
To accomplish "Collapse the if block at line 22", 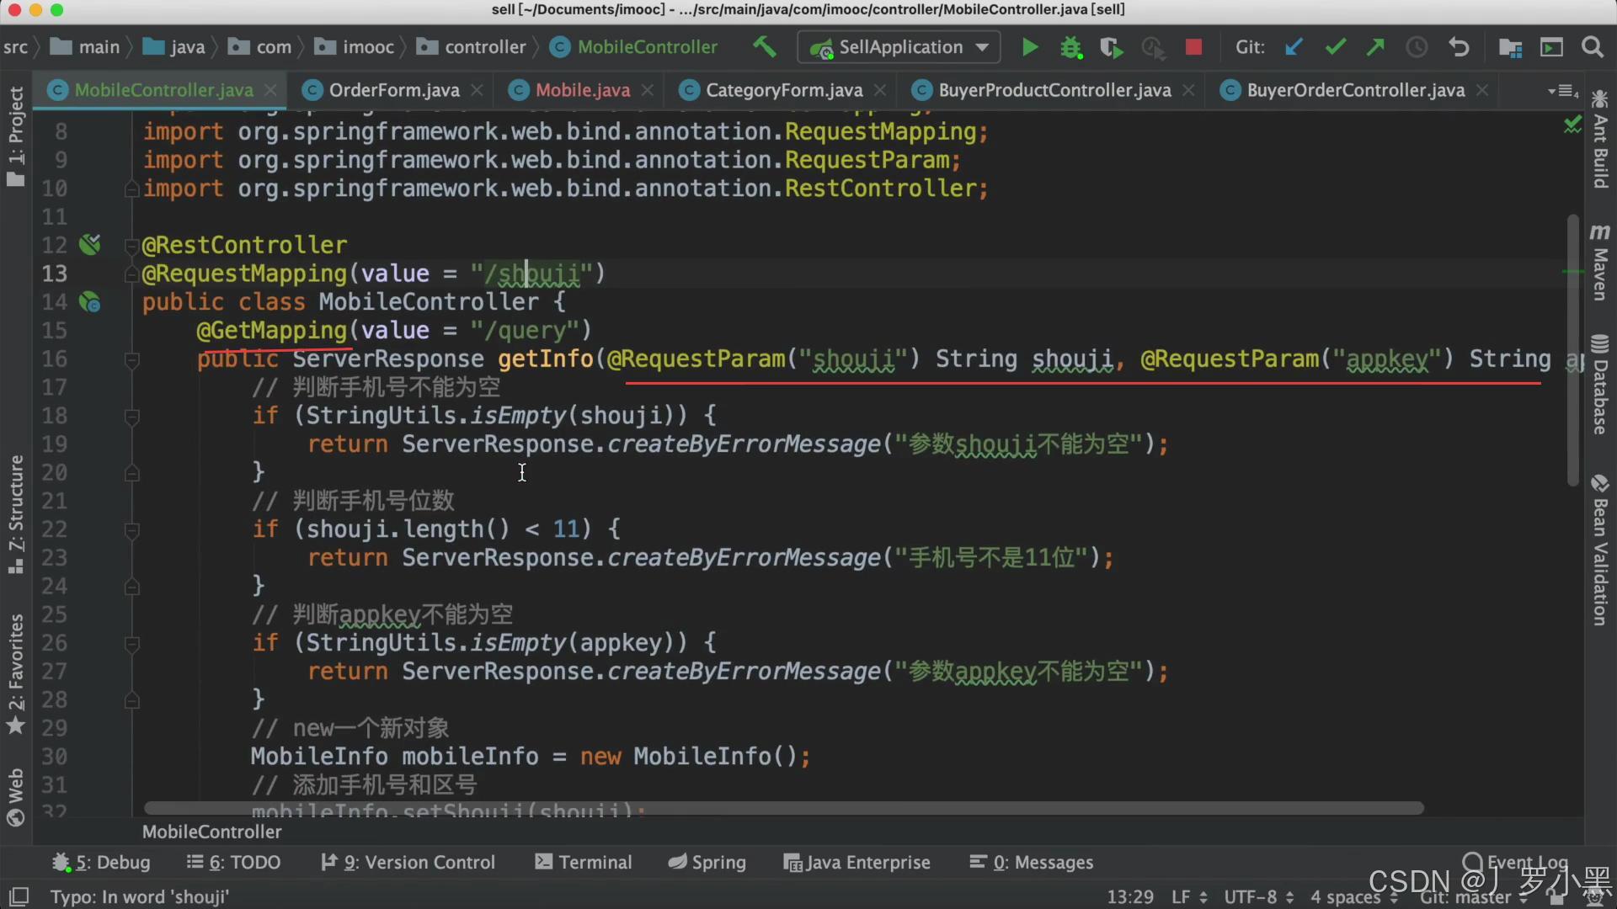I will (131, 529).
